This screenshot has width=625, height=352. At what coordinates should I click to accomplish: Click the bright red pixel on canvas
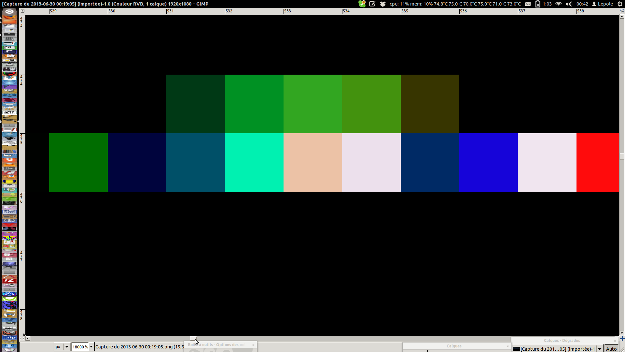pos(597,162)
